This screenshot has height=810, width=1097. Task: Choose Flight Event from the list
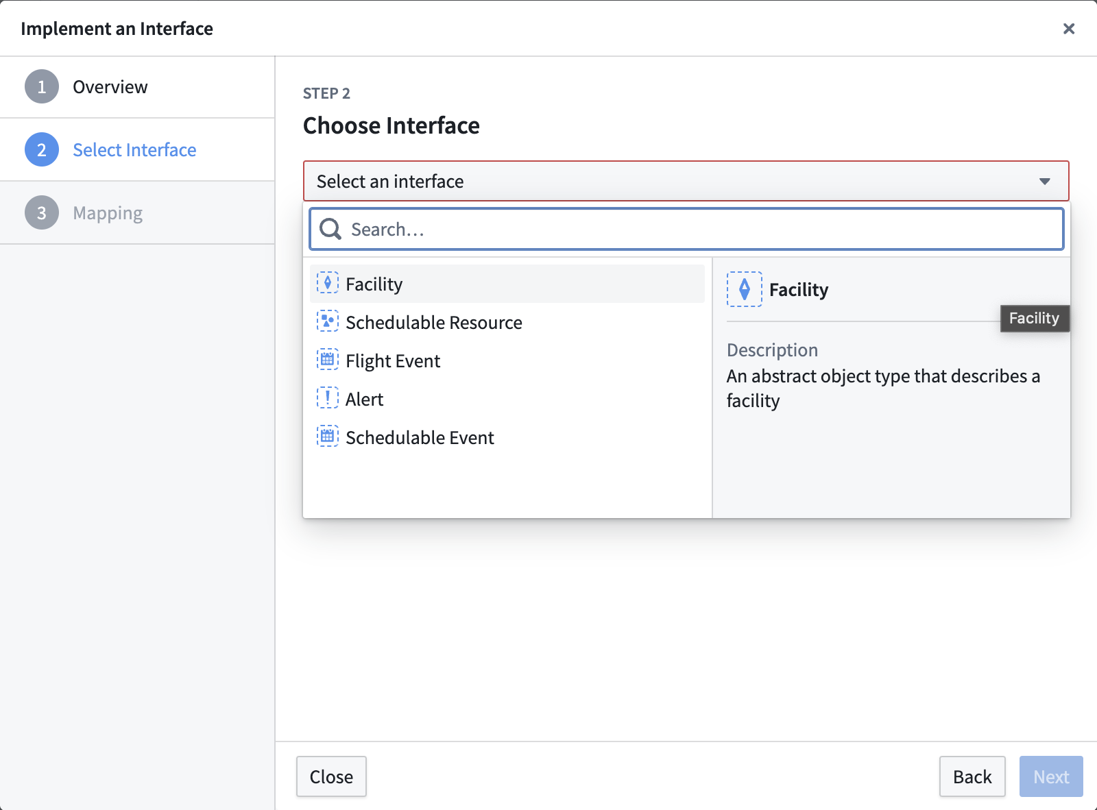click(507, 360)
